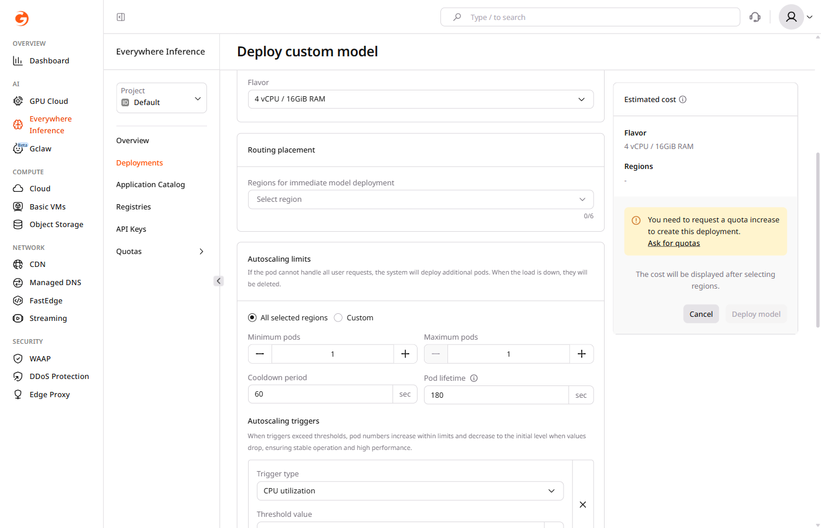Open Dashboard in the main sidebar

pyautogui.click(x=49, y=60)
